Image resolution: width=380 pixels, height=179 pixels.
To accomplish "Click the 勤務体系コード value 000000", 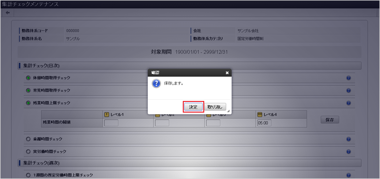I will point(73,31).
